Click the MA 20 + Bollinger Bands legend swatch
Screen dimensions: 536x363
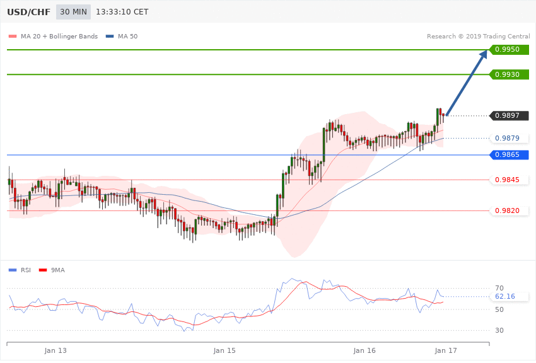(13, 36)
